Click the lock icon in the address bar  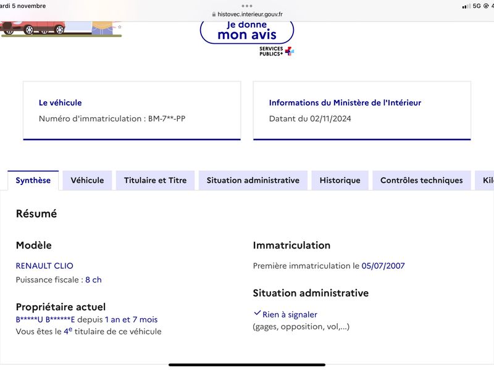tap(214, 14)
